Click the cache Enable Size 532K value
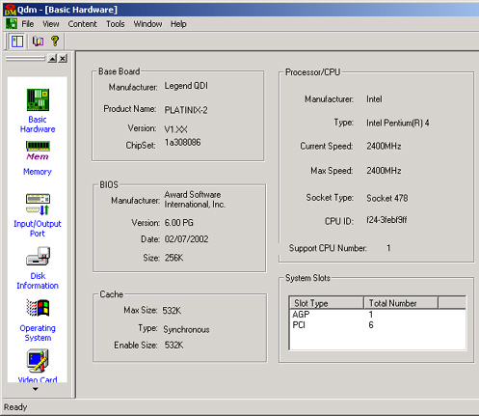The height and width of the screenshot is (416, 479). [173, 346]
